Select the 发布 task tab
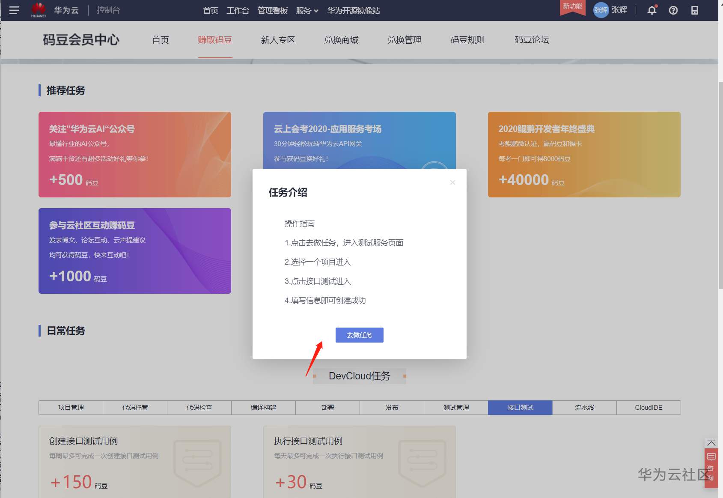The image size is (723, 498). (x=392, y=408)
